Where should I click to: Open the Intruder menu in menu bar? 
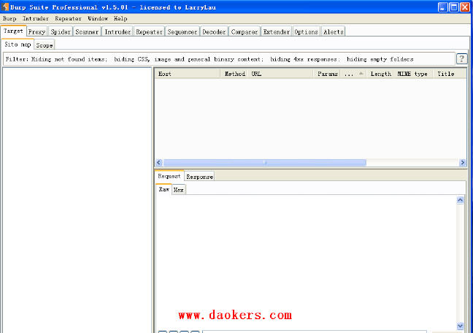[x=36, y=18]
